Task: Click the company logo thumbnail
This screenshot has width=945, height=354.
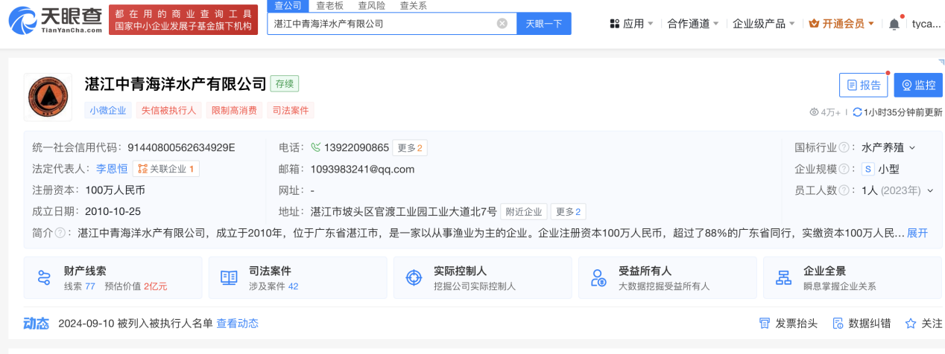Action: [x=48, y=97]
